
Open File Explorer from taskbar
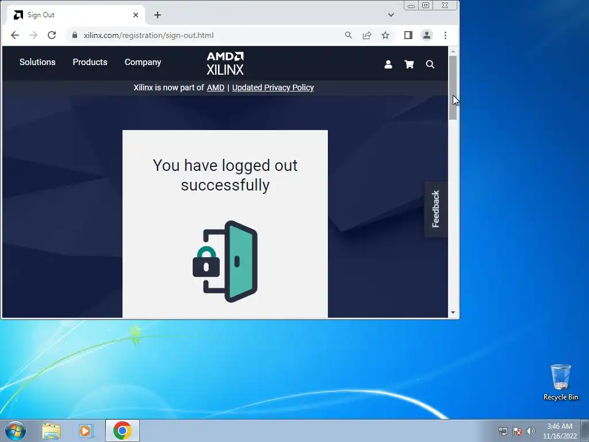pyautogui.click(x=51, y=430)
